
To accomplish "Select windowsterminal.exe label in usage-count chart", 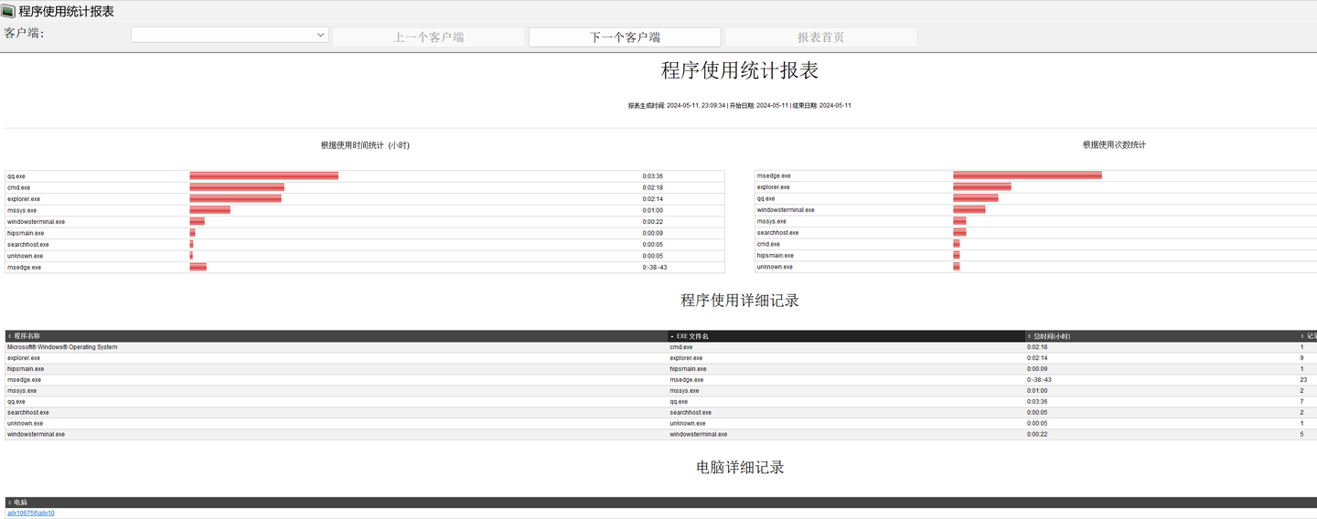I will [x=786, y=210].
